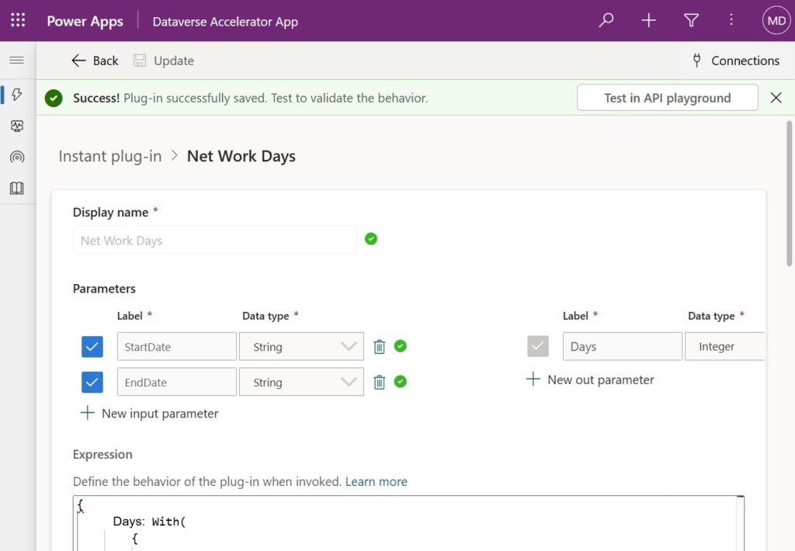Uncheck the StartDate parameter checkbox
795x551 pixels.
point(92,347)
